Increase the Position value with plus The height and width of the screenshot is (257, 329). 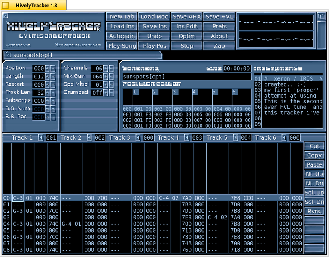tap(47, 68)
